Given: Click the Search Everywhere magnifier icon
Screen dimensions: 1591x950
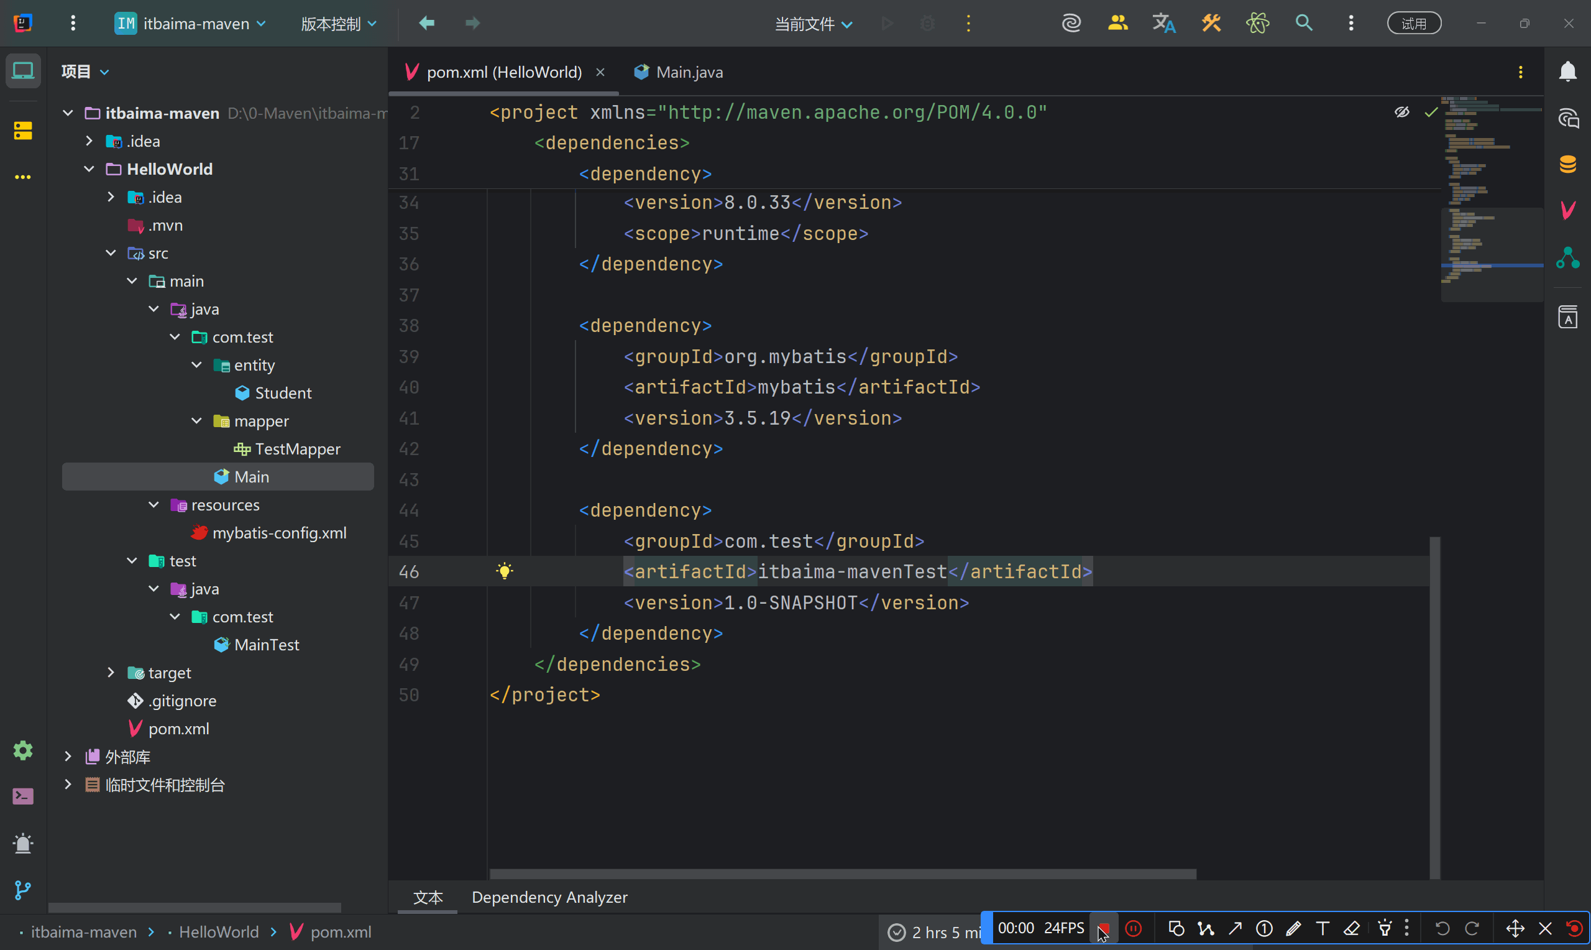Looking at the screenshot, I should (1304, 24).
